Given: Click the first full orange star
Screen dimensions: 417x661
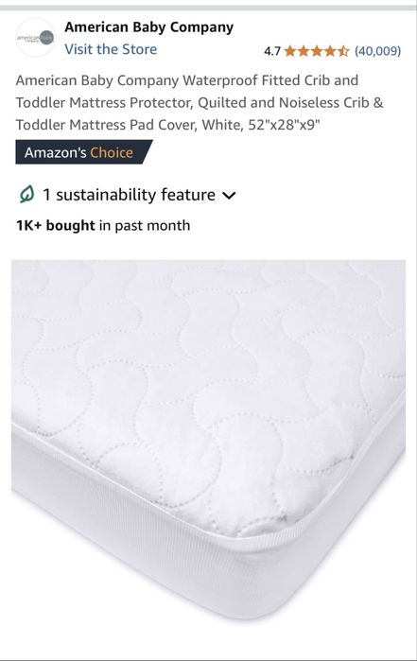Looking at the screenshot, I should point(290,51).
